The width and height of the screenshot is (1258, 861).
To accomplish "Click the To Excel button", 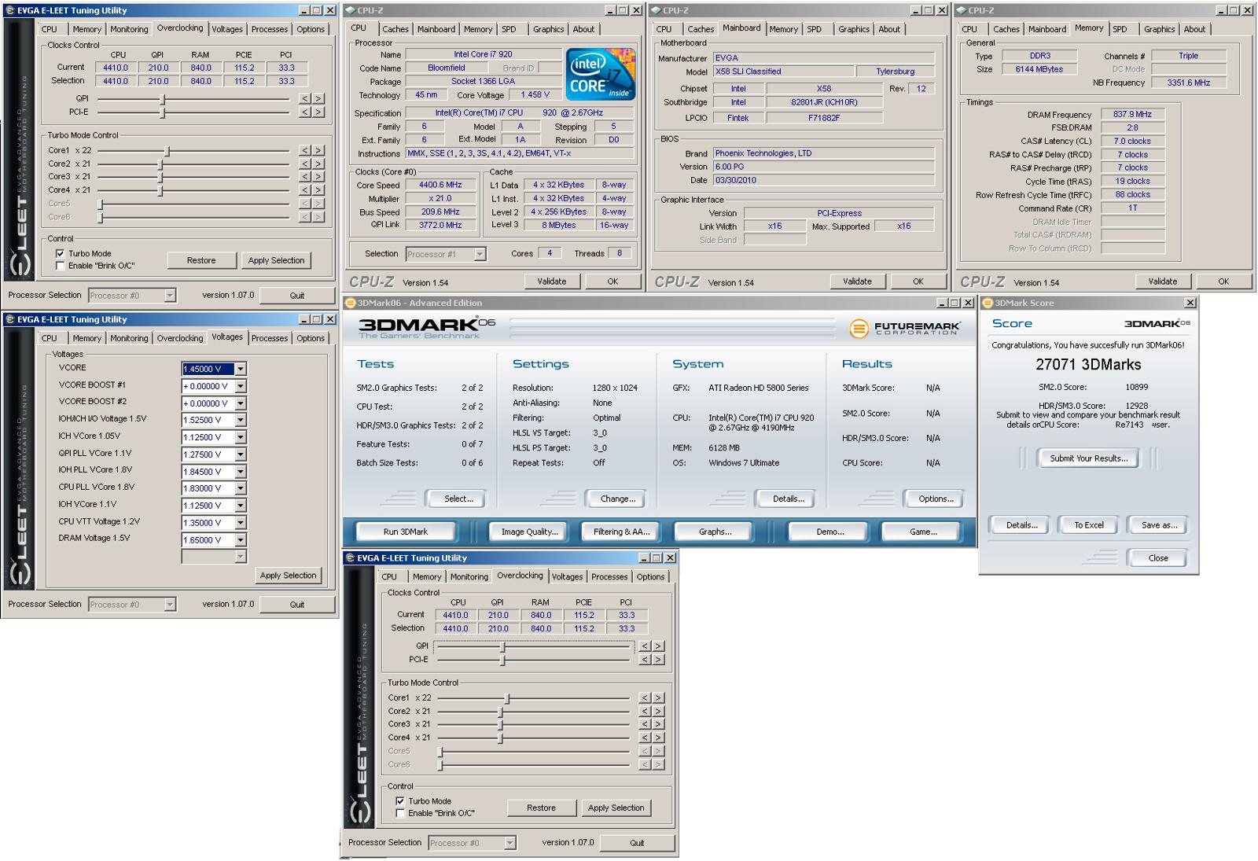I will 1089,525.
